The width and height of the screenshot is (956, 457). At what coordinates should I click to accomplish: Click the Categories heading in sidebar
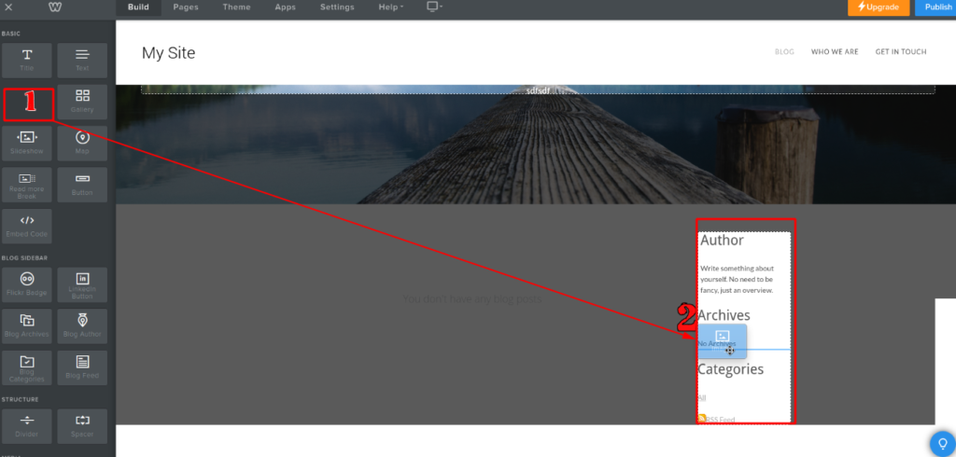click(730, 369)
